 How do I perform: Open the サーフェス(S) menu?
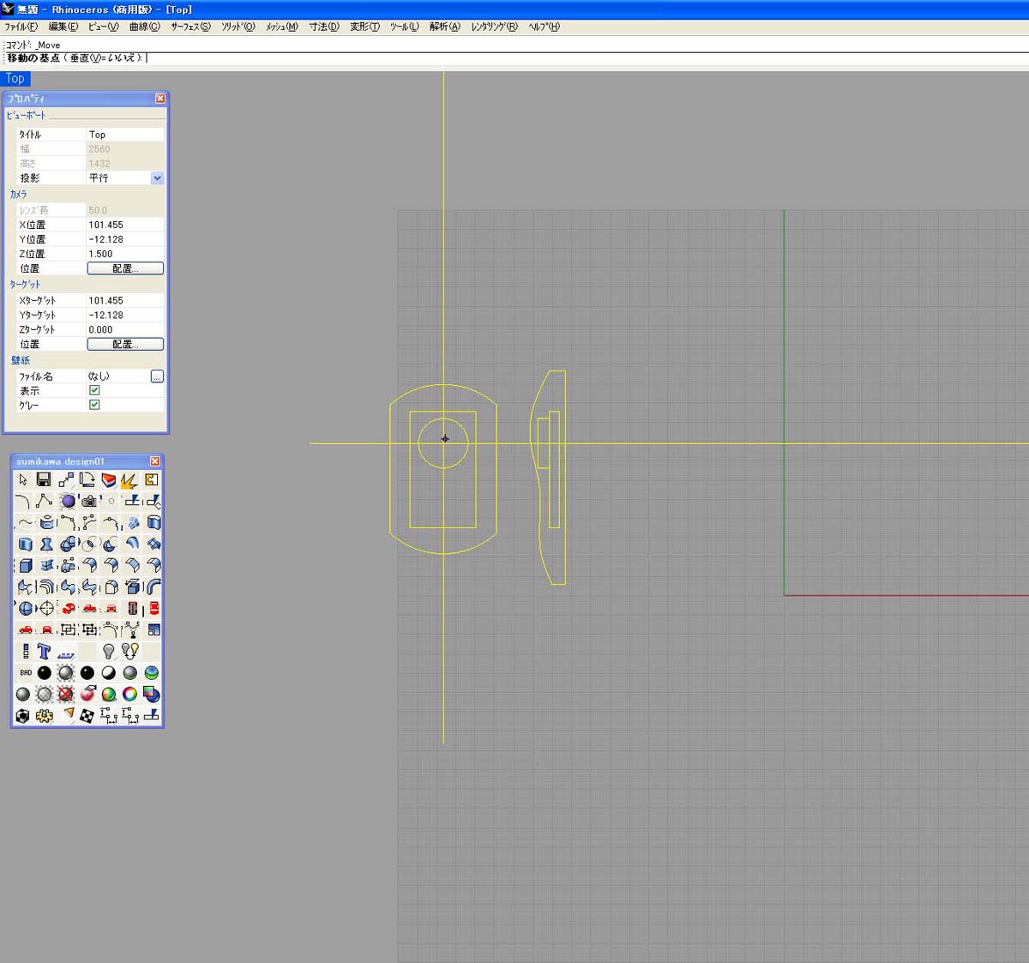click(x=190, y=27)
